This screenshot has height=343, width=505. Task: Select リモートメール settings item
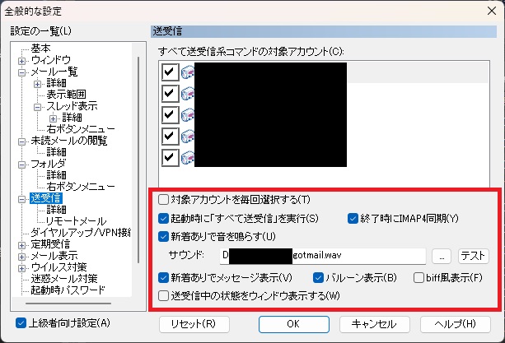[x=77, y=221]
